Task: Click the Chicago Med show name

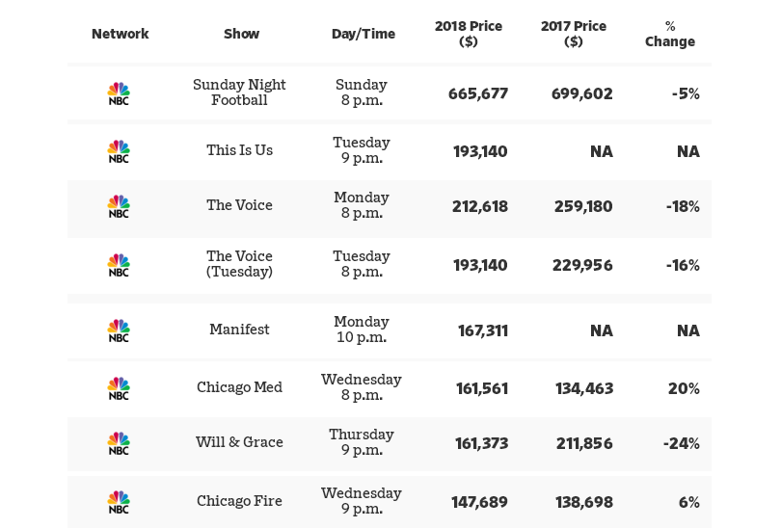Action: tap(239, 387)
